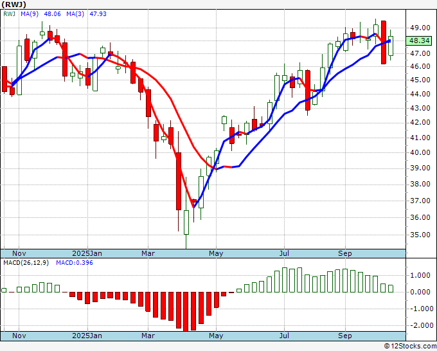Image resolution: width=437 pixels, height=351 pixels.
Task: Click Nov on the MACD time axis
Action: pyautogui.click(x=19, y=336)
